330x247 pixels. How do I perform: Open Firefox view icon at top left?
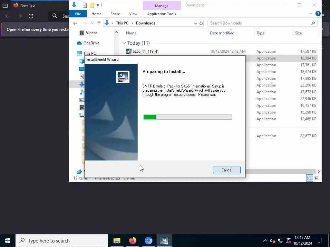point(5,5)
